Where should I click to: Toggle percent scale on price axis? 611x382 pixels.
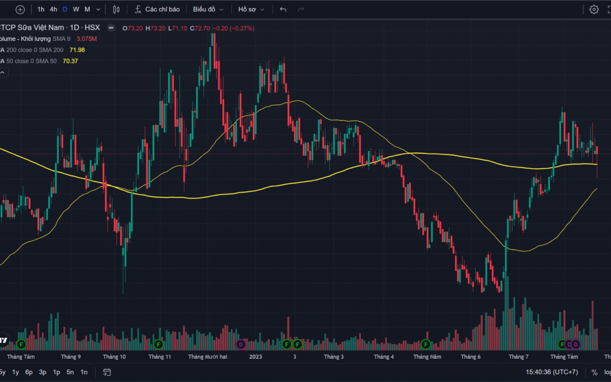[594, 372]
